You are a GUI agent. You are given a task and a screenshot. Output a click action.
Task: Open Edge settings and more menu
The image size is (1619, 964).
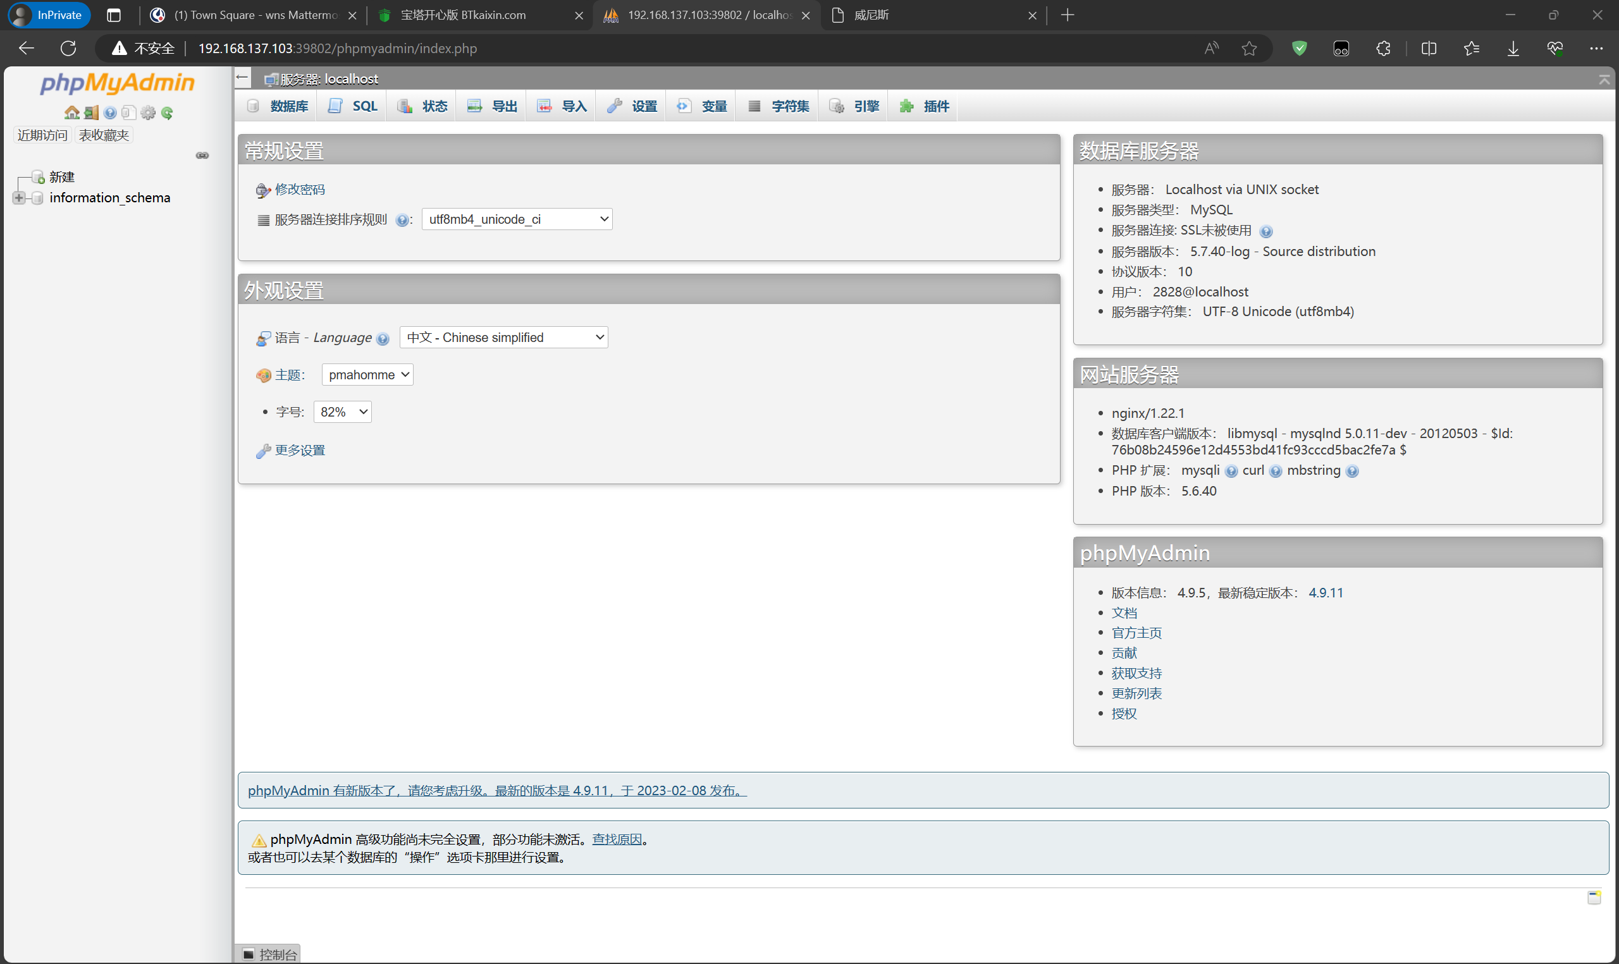(1596, 48)
